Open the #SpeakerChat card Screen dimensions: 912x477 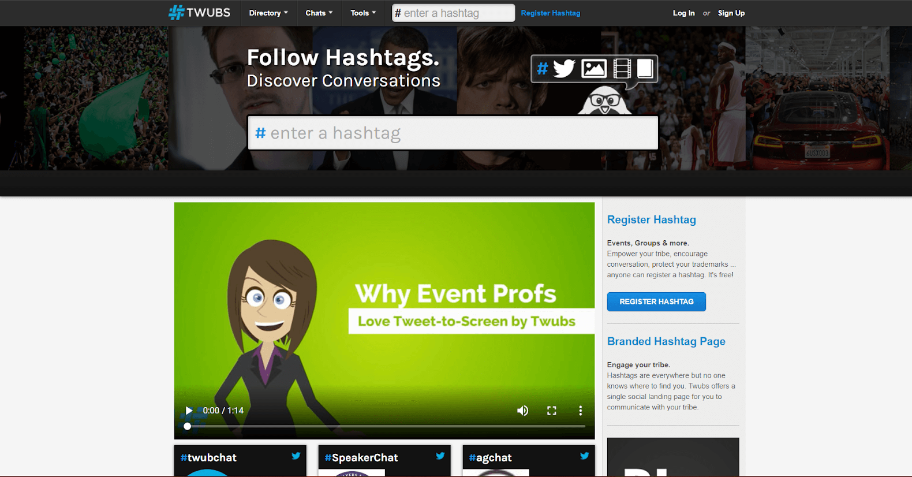[x=384, y=460]
